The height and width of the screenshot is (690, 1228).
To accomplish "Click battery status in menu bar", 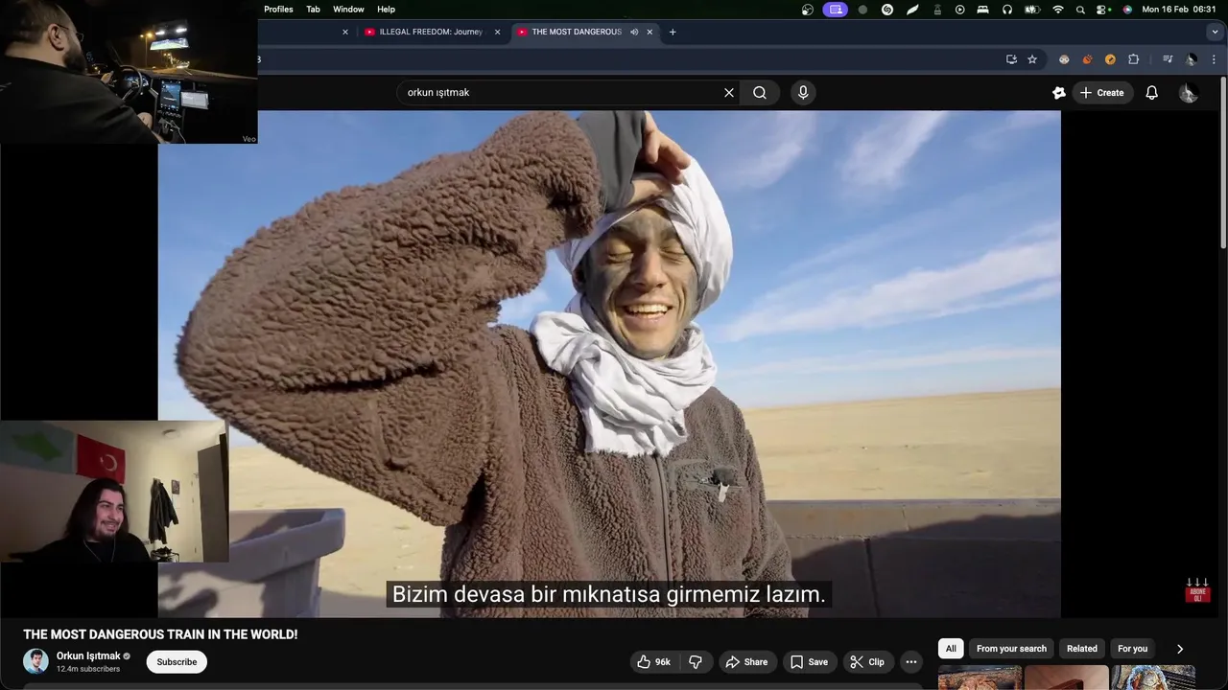I will pyautogui.click(x=1032, y=10).
